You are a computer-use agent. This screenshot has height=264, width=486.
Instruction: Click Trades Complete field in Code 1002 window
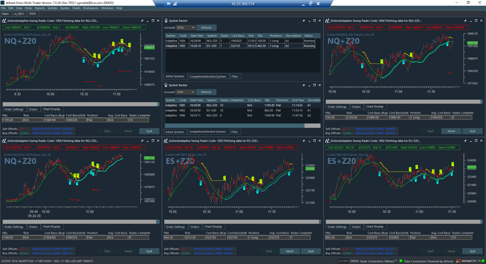[462, 237]
